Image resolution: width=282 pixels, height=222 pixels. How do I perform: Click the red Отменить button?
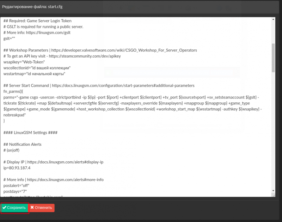point(42,208)
